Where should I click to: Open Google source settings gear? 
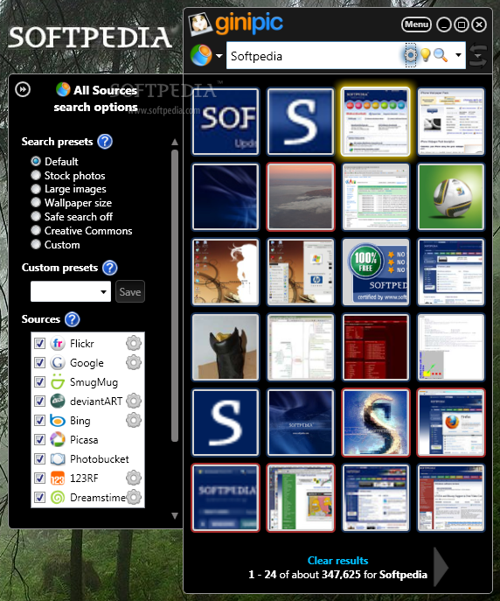click(134, 362)
